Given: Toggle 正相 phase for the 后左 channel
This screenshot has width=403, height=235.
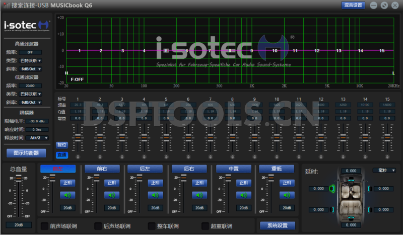Looking at the screenshot, I should (x=155, y=183).
